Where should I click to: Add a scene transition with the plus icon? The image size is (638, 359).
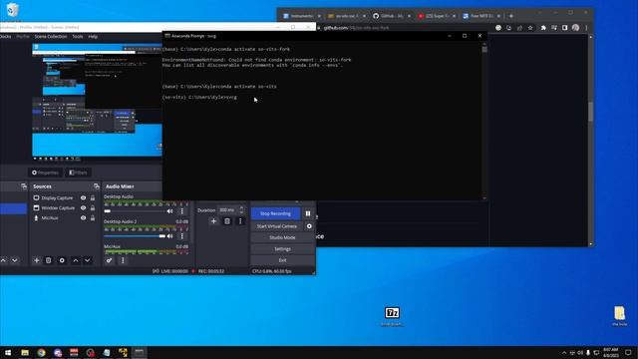point(213,221)
